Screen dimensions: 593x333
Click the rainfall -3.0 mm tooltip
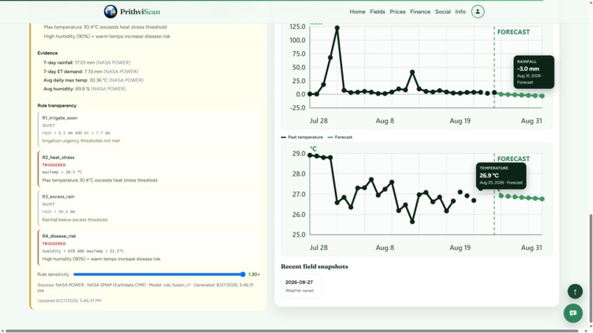pyautogui.click(x=533, y=72)
